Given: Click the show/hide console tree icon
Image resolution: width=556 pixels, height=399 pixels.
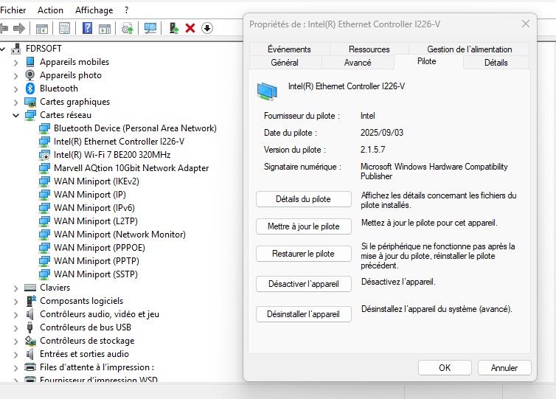Looking at the screenshot, I should [42, 28].
